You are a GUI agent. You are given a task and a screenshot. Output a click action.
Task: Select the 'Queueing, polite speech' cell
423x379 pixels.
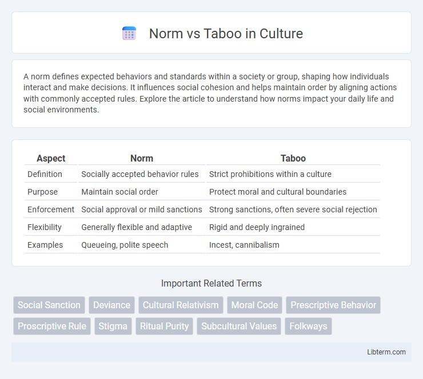coord(142,245)
